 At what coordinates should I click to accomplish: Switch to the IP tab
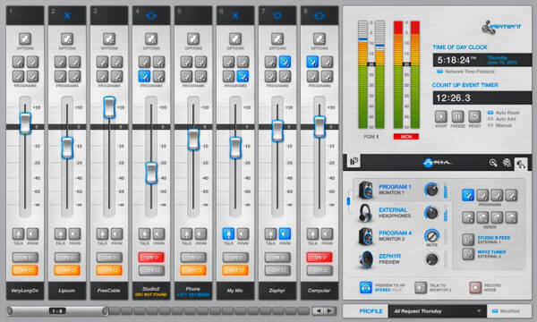(x=354, y=161)
